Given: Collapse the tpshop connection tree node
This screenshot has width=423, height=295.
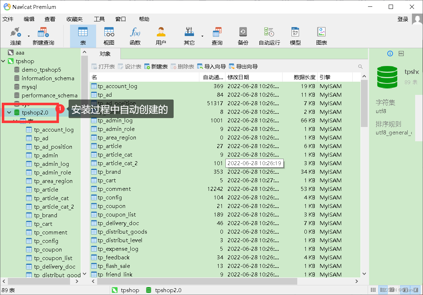Looking at the screenshot, I should (x=4, y=61).
